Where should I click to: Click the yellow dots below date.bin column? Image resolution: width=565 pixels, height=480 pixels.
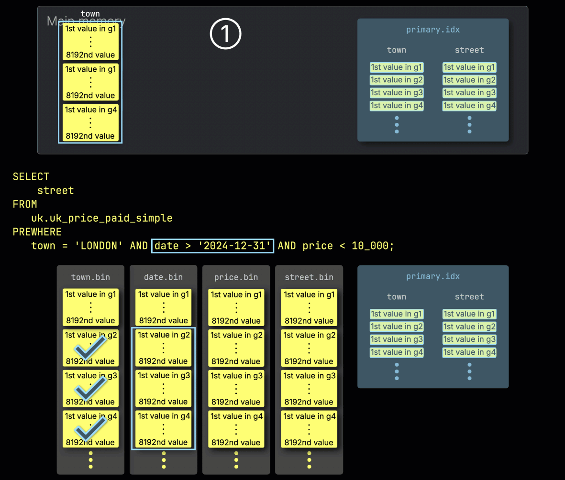164,460
